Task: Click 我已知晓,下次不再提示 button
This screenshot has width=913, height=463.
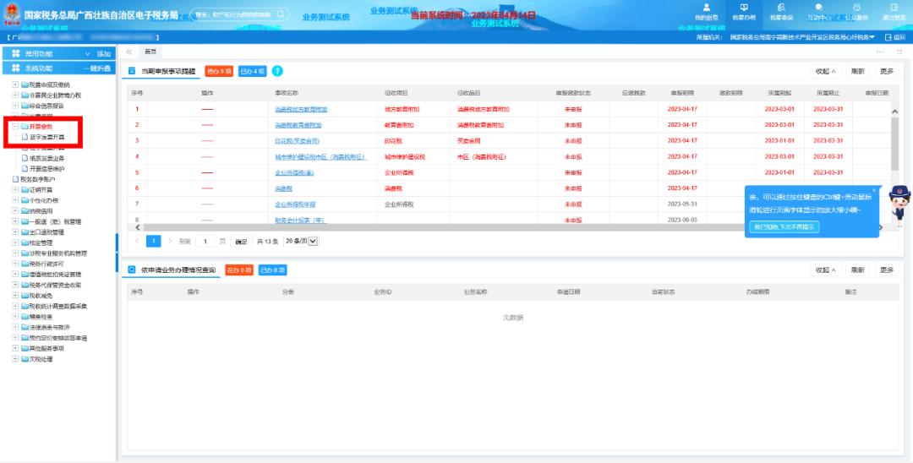Action: click(784, 226)
